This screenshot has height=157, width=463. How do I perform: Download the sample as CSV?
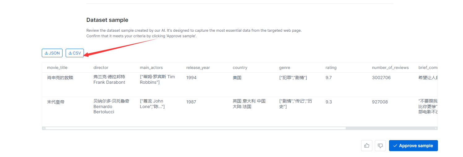[x=75, y=53]
